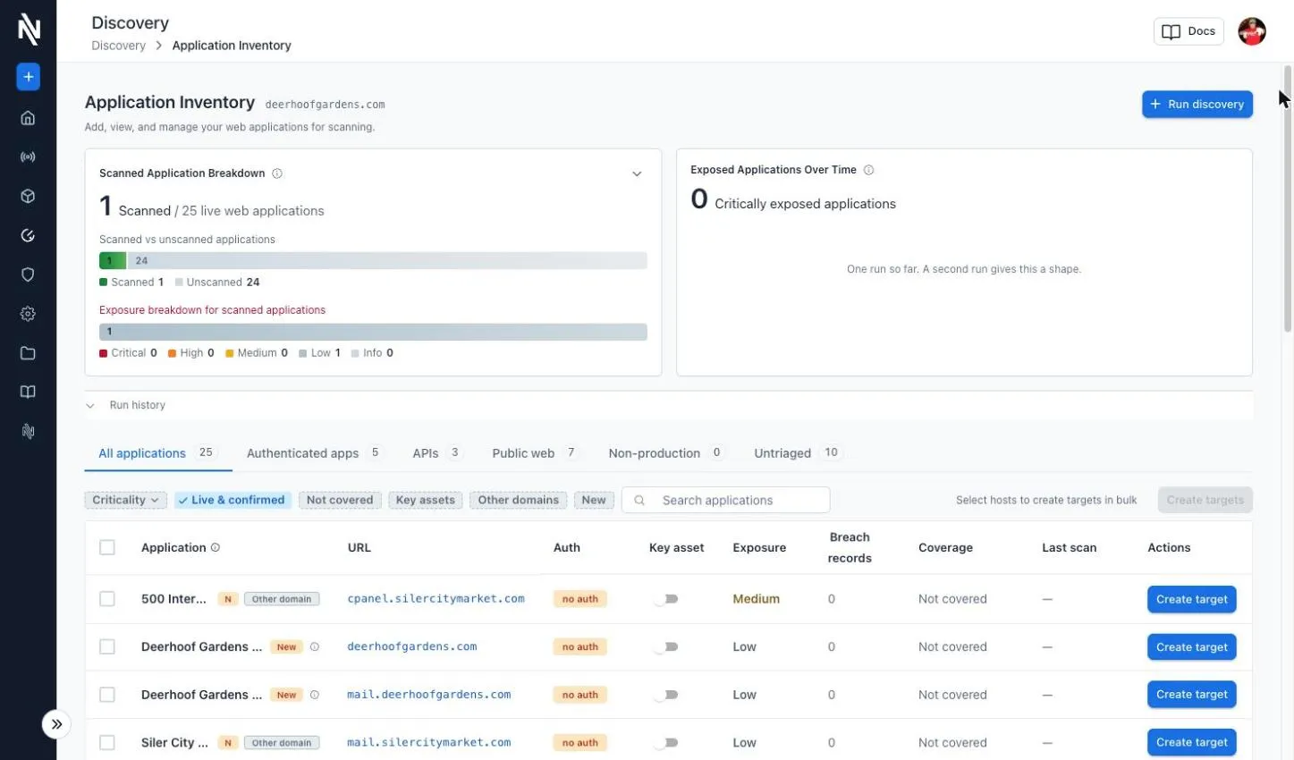Switch to the Authenticated apps tab
1294x760 pixels.
coord(313,453)
